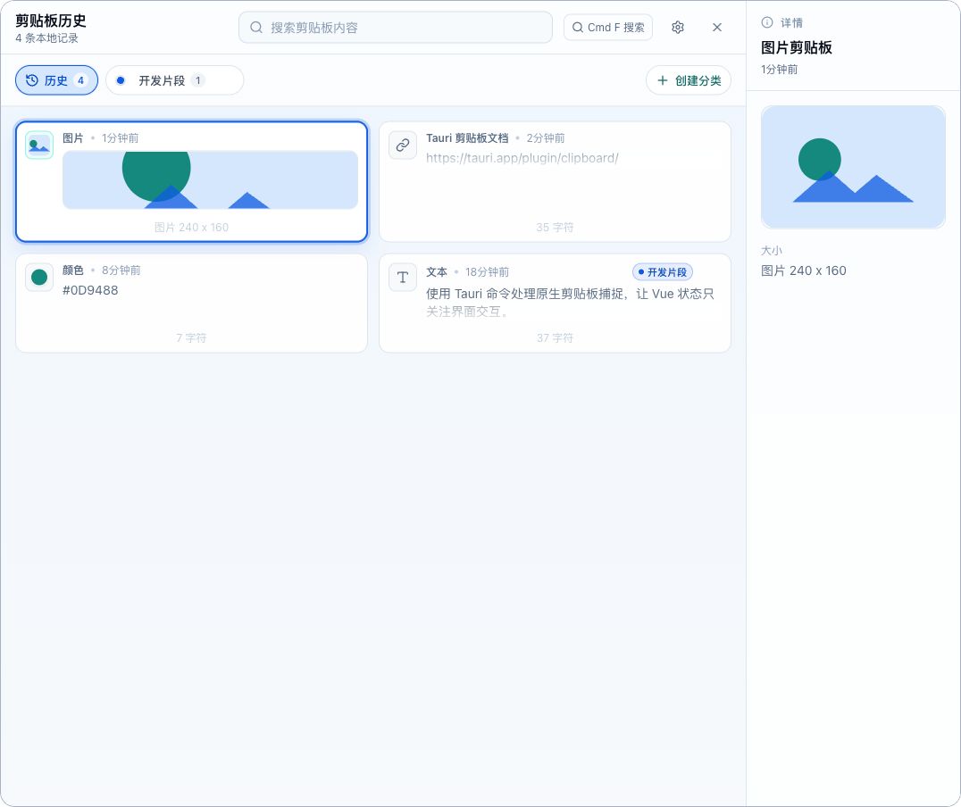Switch to the 开发片段 category tab

pos(175,80)
